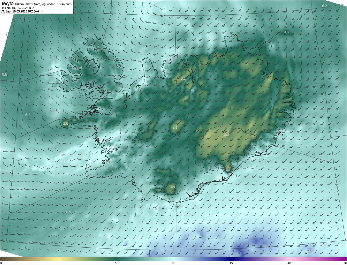Click the '30' tick label on the color scale

tap(289, 263)
